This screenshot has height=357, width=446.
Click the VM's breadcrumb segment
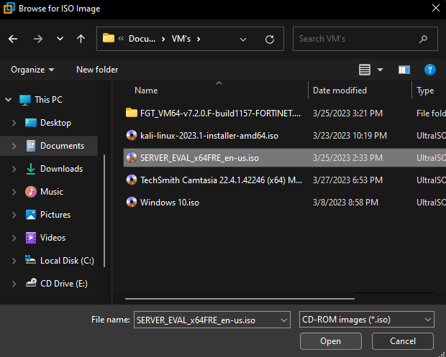click(x=181, y=39)
